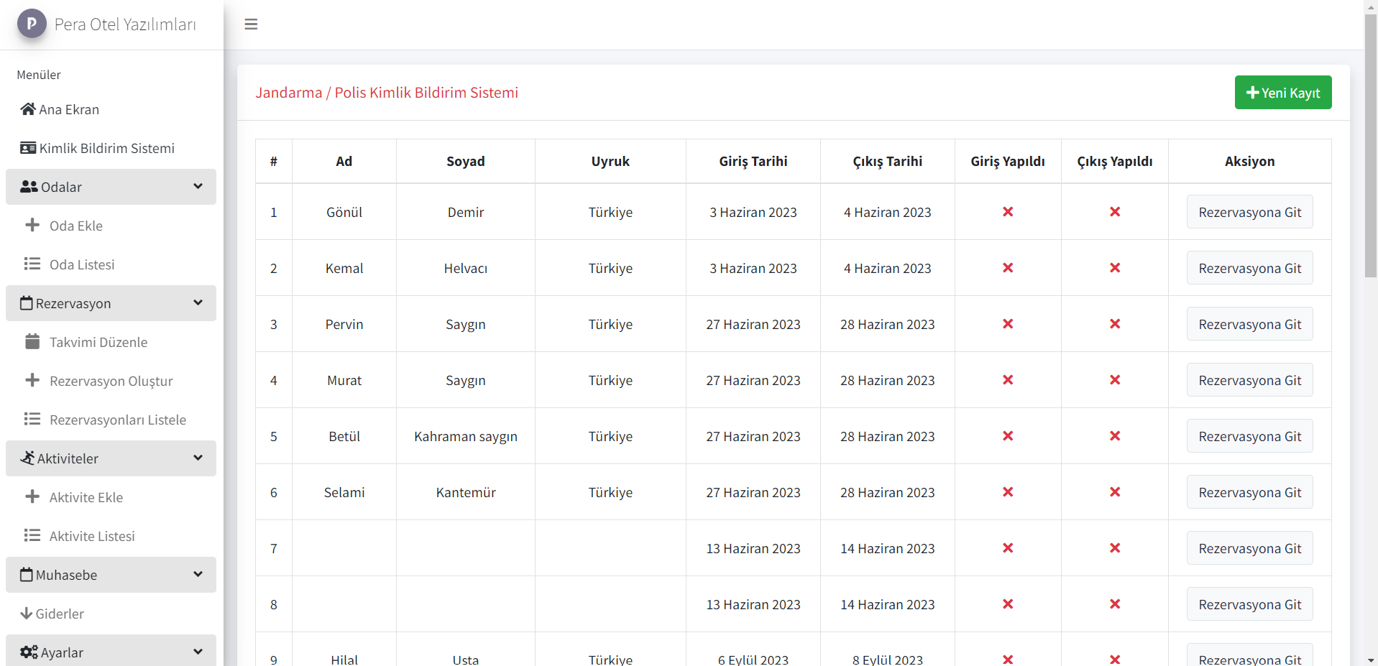Click the vertical page scrollbar thumb
Viewport: 1378px width, 666px height.
pos(1371,144)
